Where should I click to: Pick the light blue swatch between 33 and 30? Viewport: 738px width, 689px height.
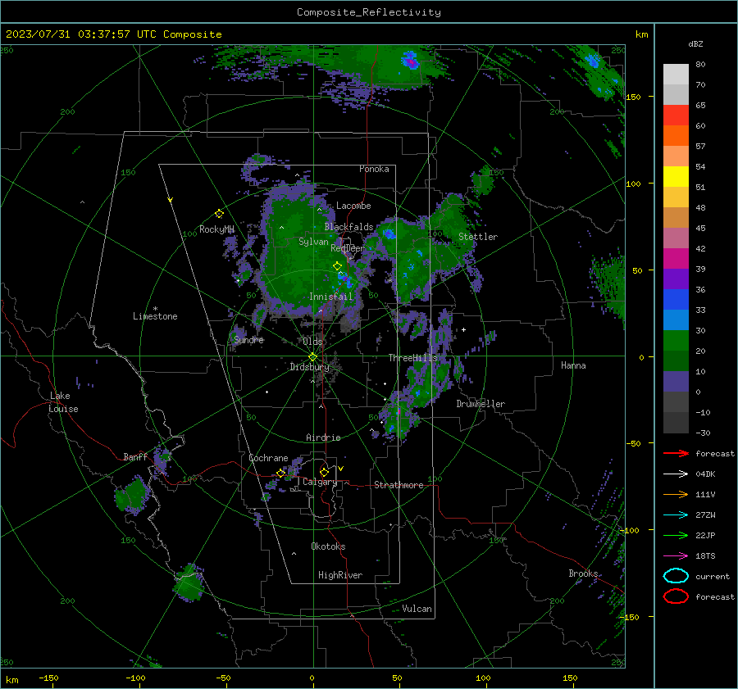coord(676,320)
